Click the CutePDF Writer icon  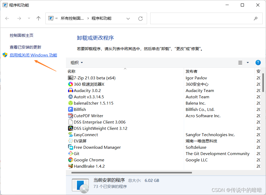70,116
